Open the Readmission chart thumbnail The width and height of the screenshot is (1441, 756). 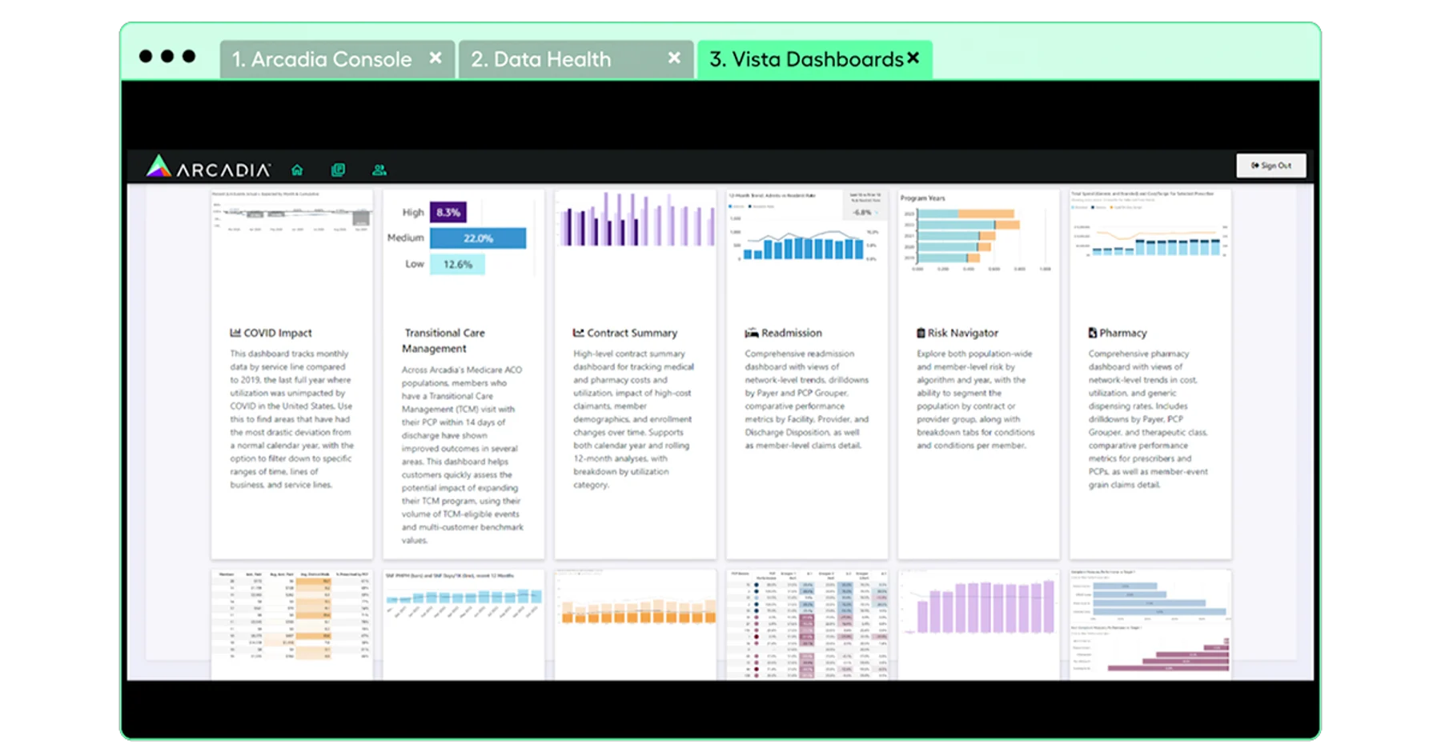(806, 232)
